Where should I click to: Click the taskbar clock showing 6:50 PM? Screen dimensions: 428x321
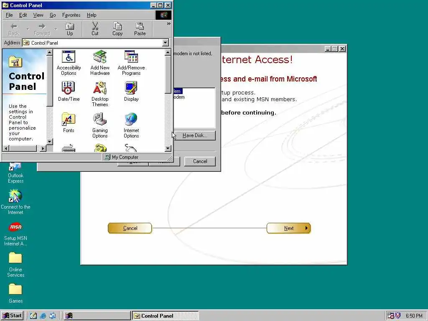[414, 316]
